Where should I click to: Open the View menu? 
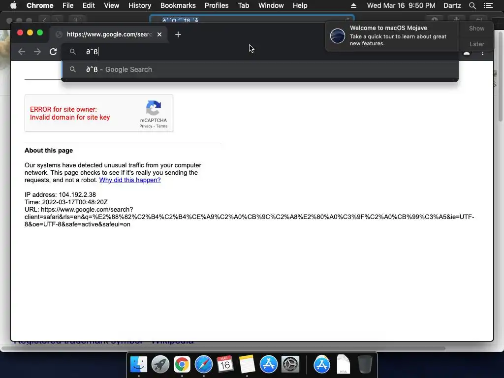pyautogui.click(x=112, y=5)
